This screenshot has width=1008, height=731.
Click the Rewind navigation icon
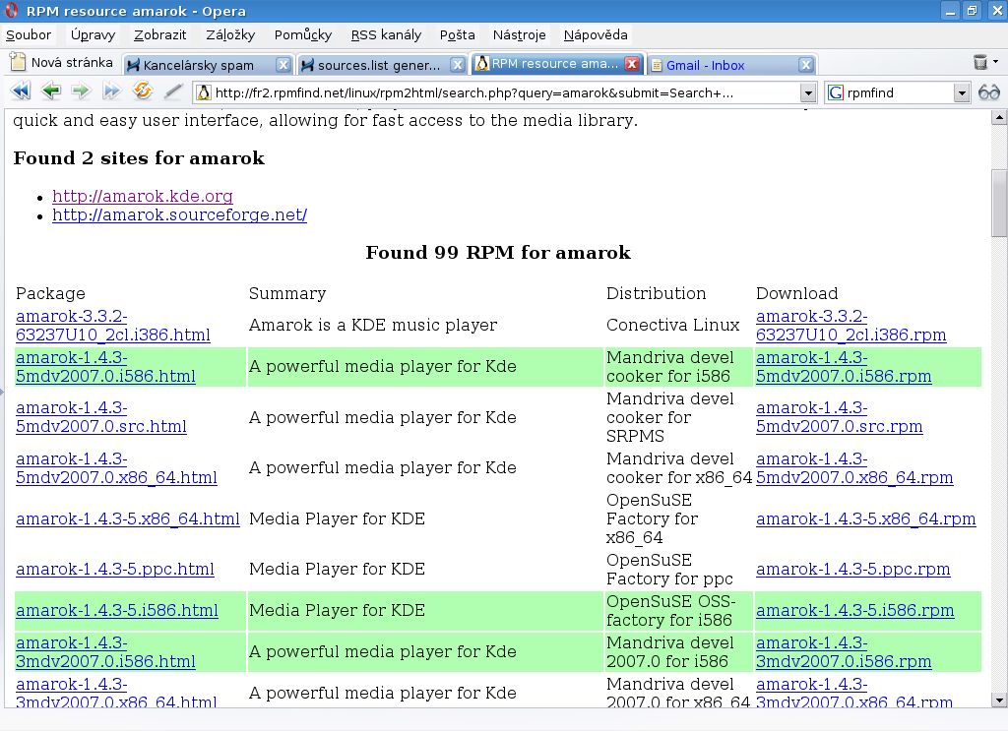tap(21, 91)
